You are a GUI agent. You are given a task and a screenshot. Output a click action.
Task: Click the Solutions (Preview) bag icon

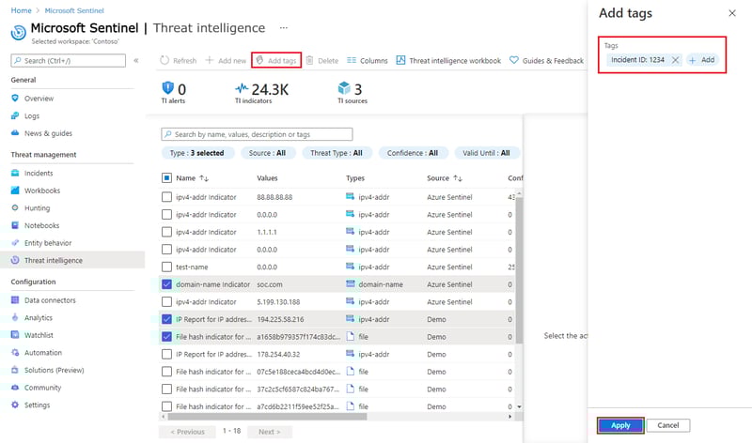tap(15, 370)
